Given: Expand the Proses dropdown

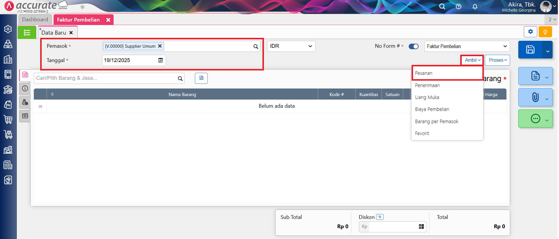Looking at the screenshot, I should click(497, 60).
